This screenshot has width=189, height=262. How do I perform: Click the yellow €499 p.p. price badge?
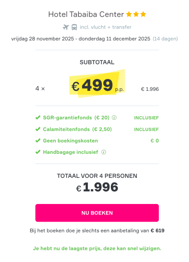click(97, 84)
